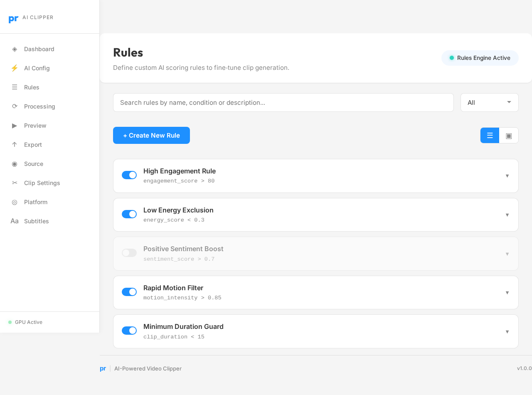The height and width of the screenshot is (395, 532).
Task: Click the Minimum Duration Guard title
Action: coord(183,326)
